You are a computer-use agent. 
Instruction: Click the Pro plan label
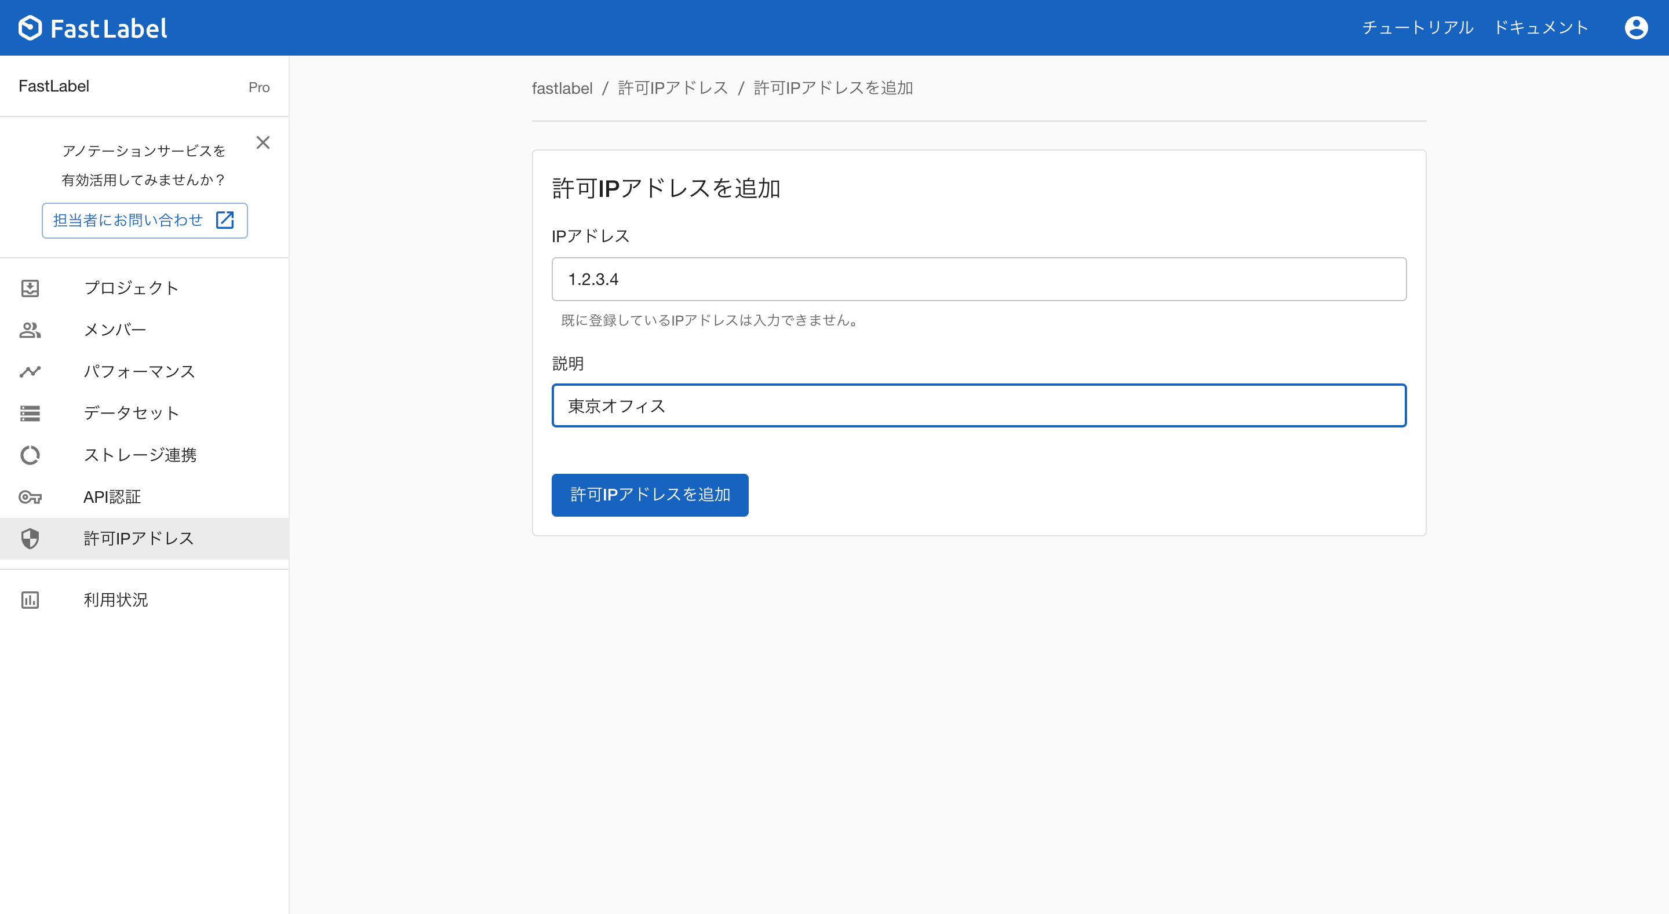click(259, 87)
